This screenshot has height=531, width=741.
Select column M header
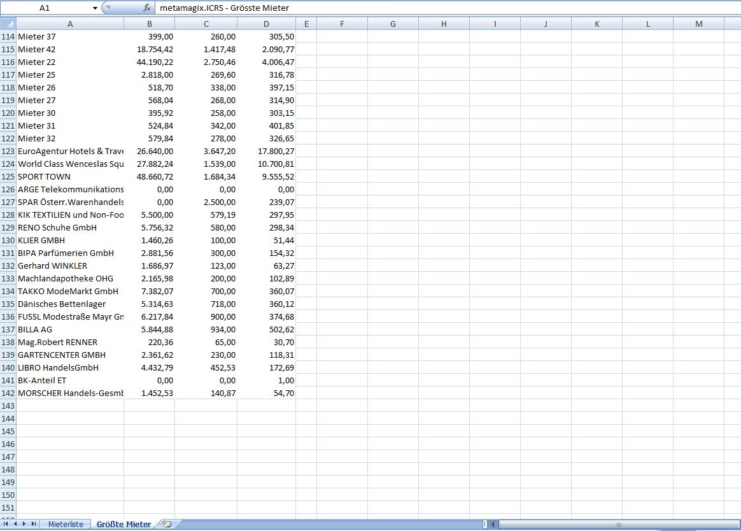699,24
